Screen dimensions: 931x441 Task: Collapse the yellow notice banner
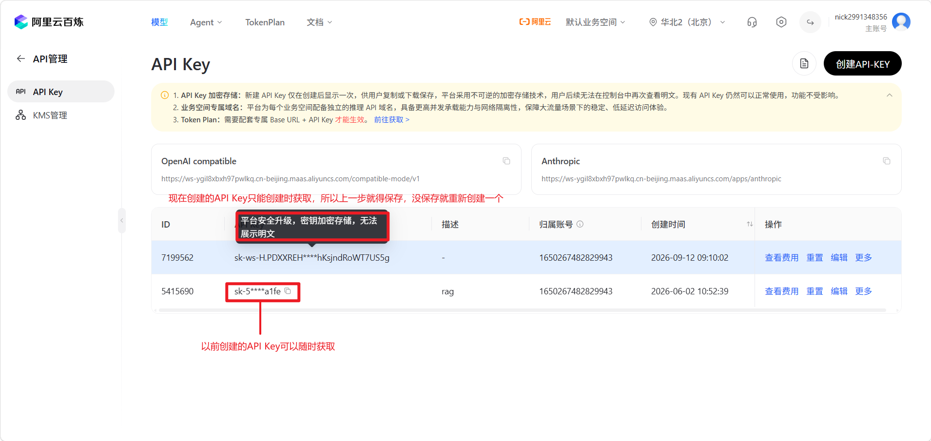tap(890, 96)
